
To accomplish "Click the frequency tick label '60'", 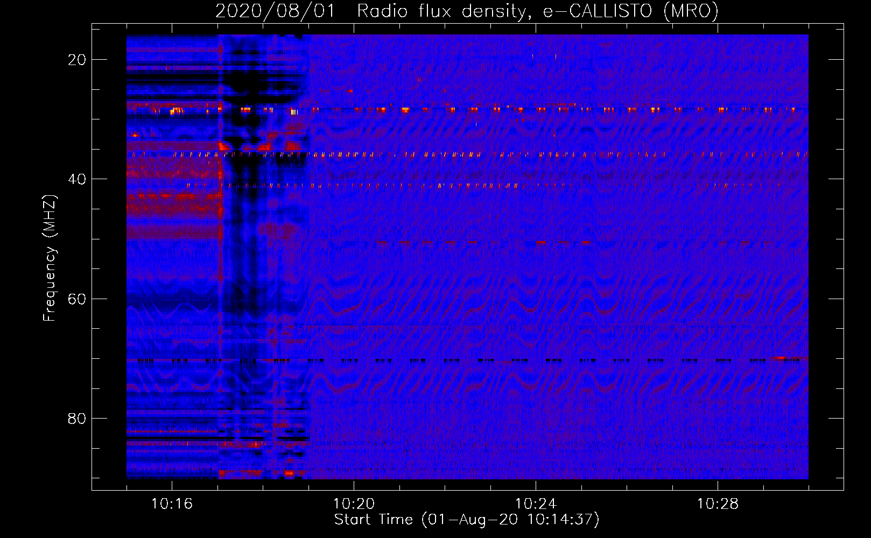I will click(x=77, y=299).
